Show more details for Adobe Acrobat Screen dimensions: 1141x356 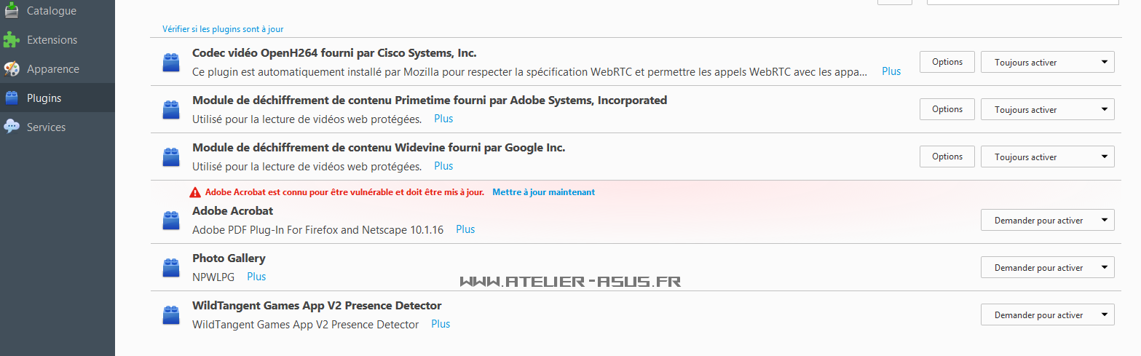pyautogui.click(x=465, y=229)
